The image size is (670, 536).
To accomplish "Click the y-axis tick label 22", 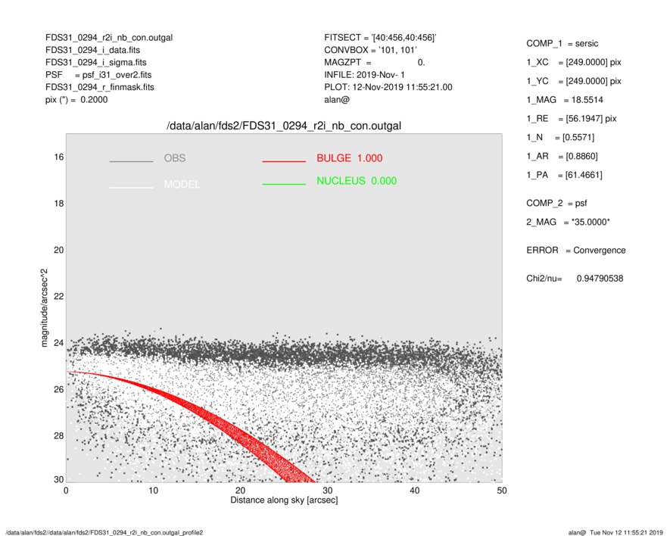I will coord(59,297).
